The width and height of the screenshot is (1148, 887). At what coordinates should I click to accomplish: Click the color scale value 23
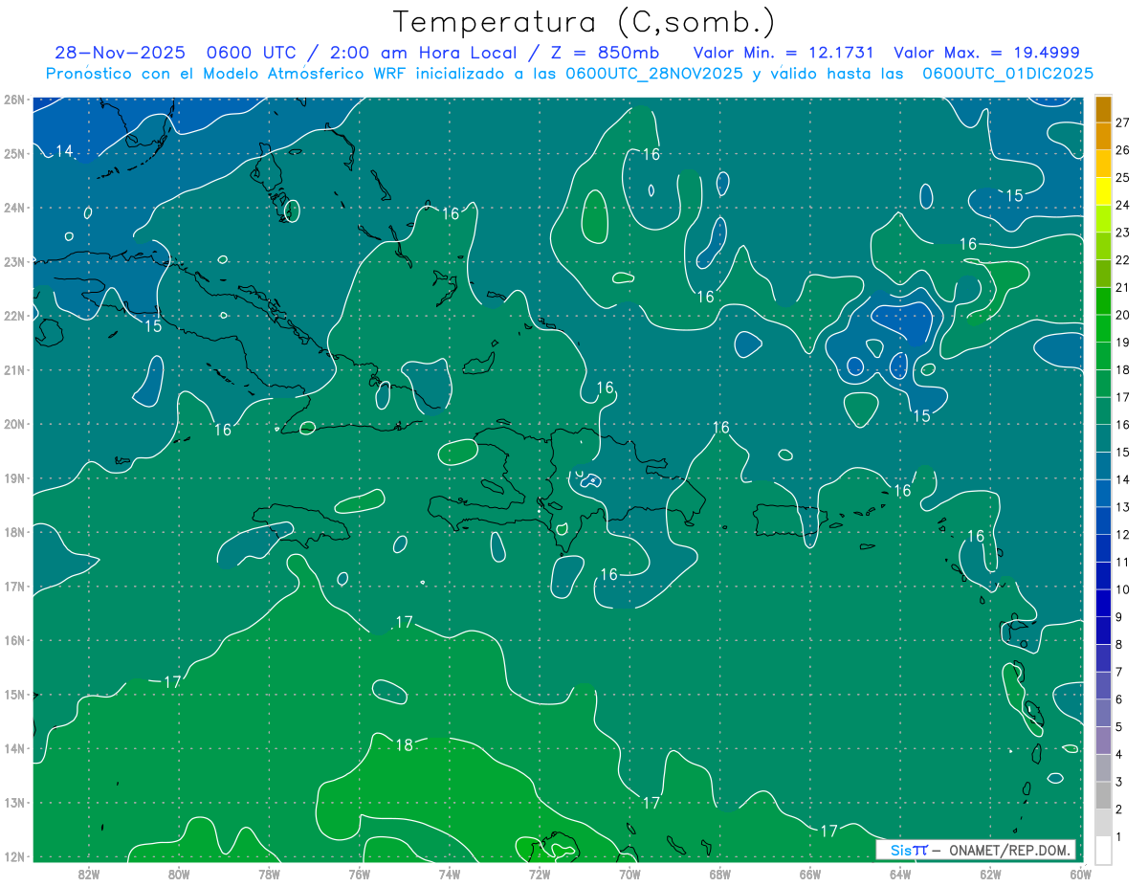pos(1122,233)
